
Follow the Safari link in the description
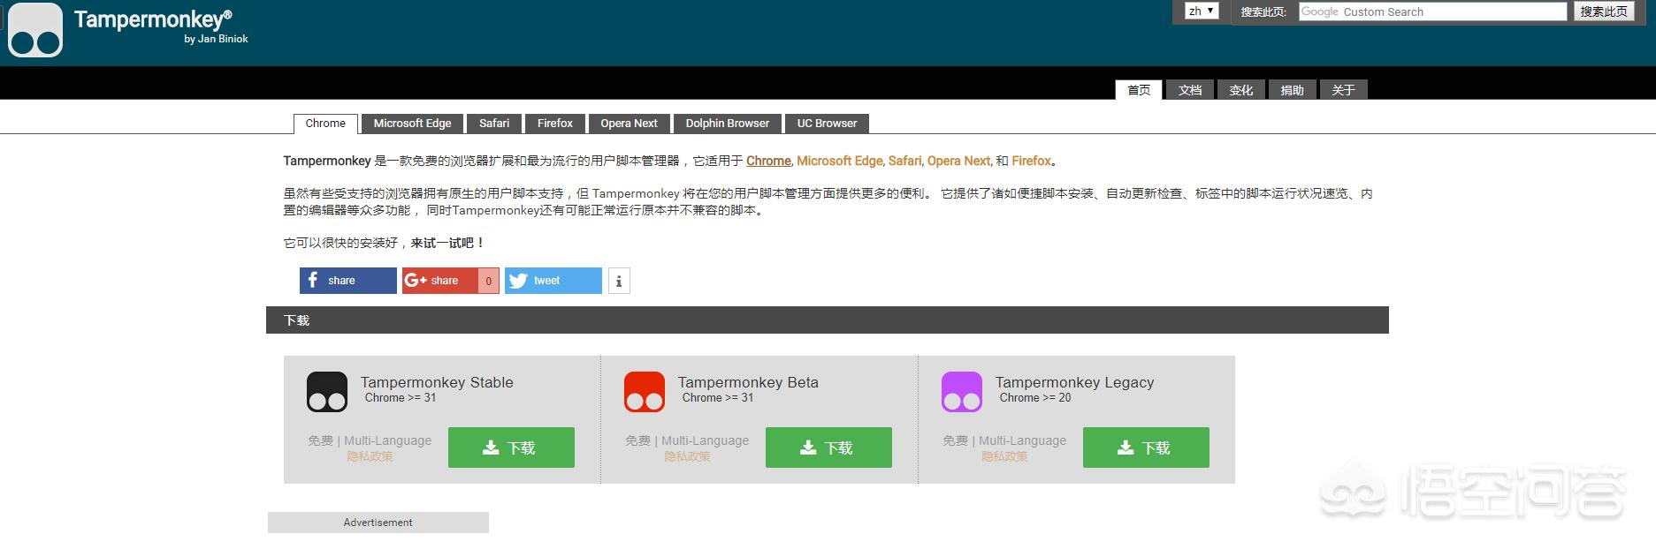coord(904,161)
